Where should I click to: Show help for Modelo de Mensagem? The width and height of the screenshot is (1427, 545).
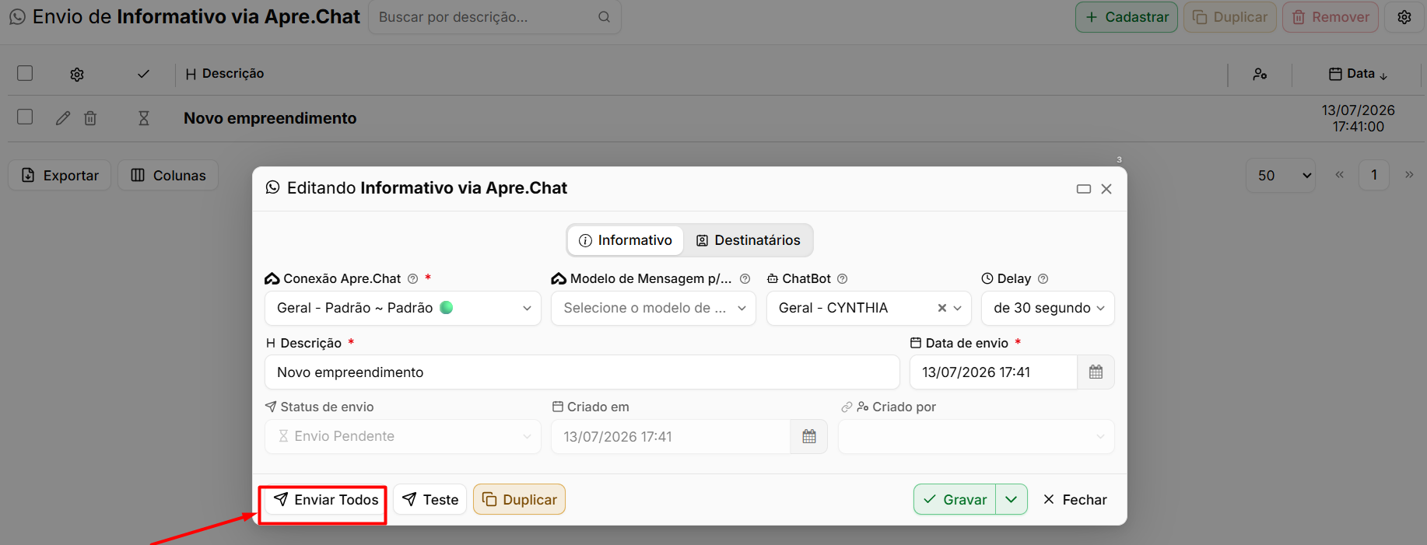click(x=745, y=278)
